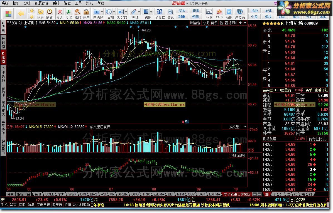Switch to the 分时图 sidebar tab
The height and width of the screenshot is (213, 333).
(x=3, y=43)
